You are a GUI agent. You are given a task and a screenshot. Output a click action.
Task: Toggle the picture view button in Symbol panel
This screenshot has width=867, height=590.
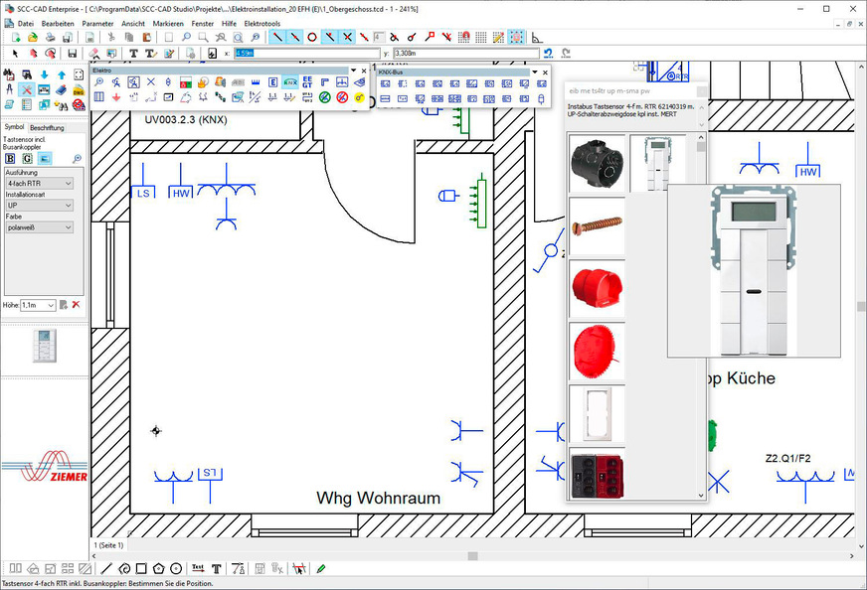pyautogui.click(x=43, y=158)
